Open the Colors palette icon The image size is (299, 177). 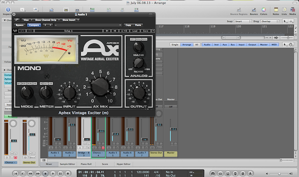264,10
